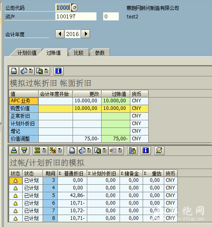
Task: Click the bar chart graphic icon
Action: (x=132, y=151)
